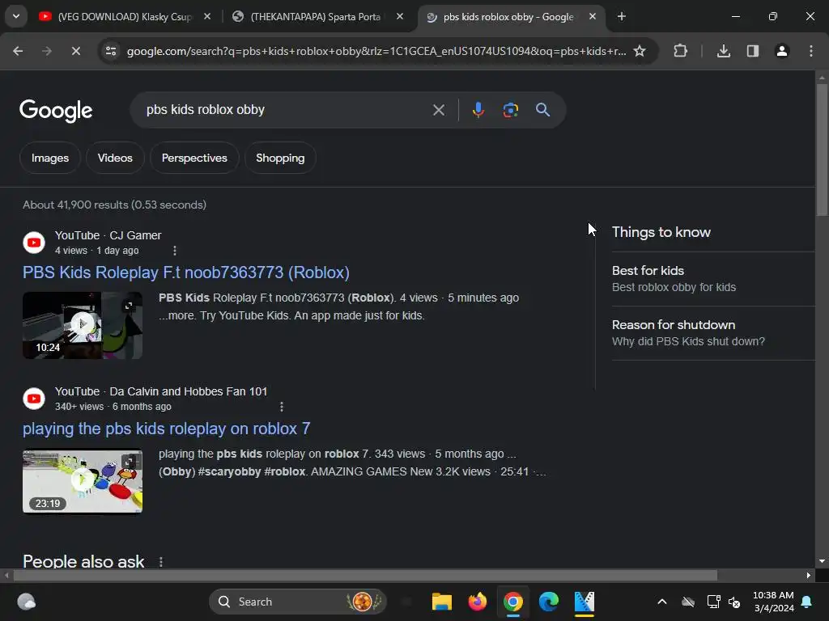The image size is (829, 621).
Task: Click the About 41,900 results text
Action: (114, 205)
